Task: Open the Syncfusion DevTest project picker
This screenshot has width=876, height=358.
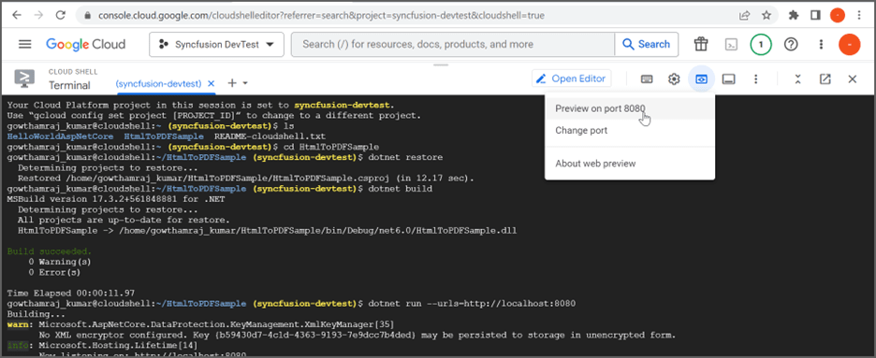Action: point(217,44)
